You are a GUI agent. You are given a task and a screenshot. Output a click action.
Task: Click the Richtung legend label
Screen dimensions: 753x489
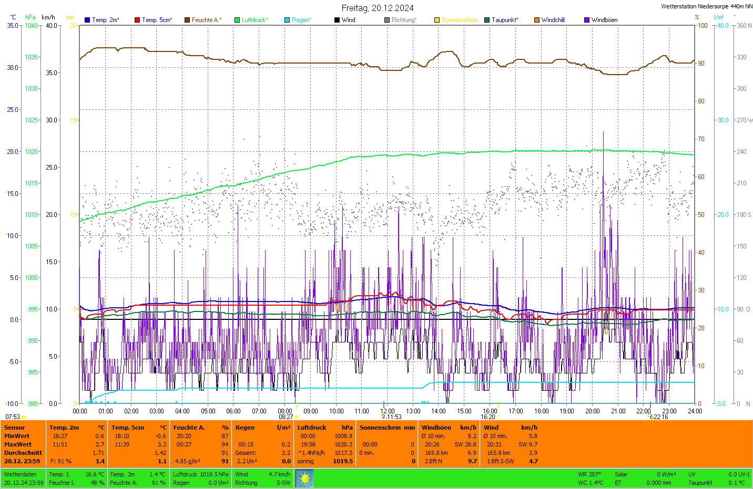[x=404, y=20]
